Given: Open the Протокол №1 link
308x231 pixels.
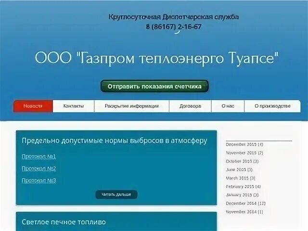Looking at the screenshot, I should 38,156.
